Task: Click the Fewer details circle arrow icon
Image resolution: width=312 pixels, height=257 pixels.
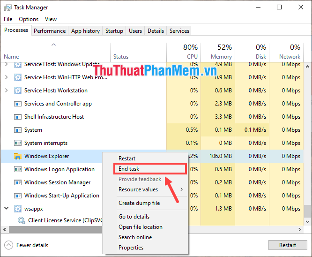Action: (9, 245)
